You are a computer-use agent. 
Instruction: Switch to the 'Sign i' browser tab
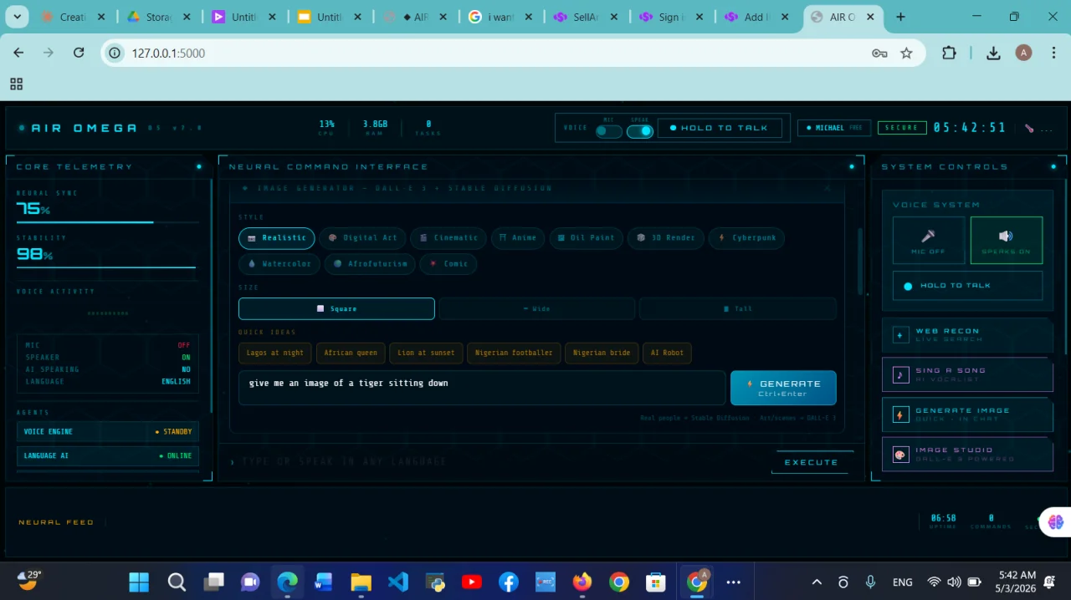tap(671, 17)
